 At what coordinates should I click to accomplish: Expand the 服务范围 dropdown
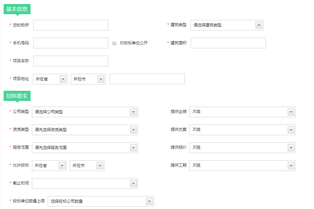pyautogui.click(x=85, y=148)
